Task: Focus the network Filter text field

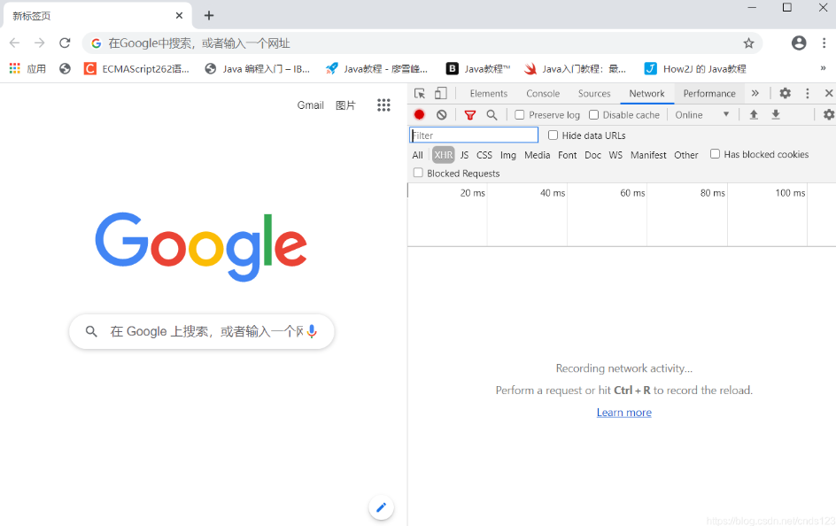Action: tap(474, 135)
